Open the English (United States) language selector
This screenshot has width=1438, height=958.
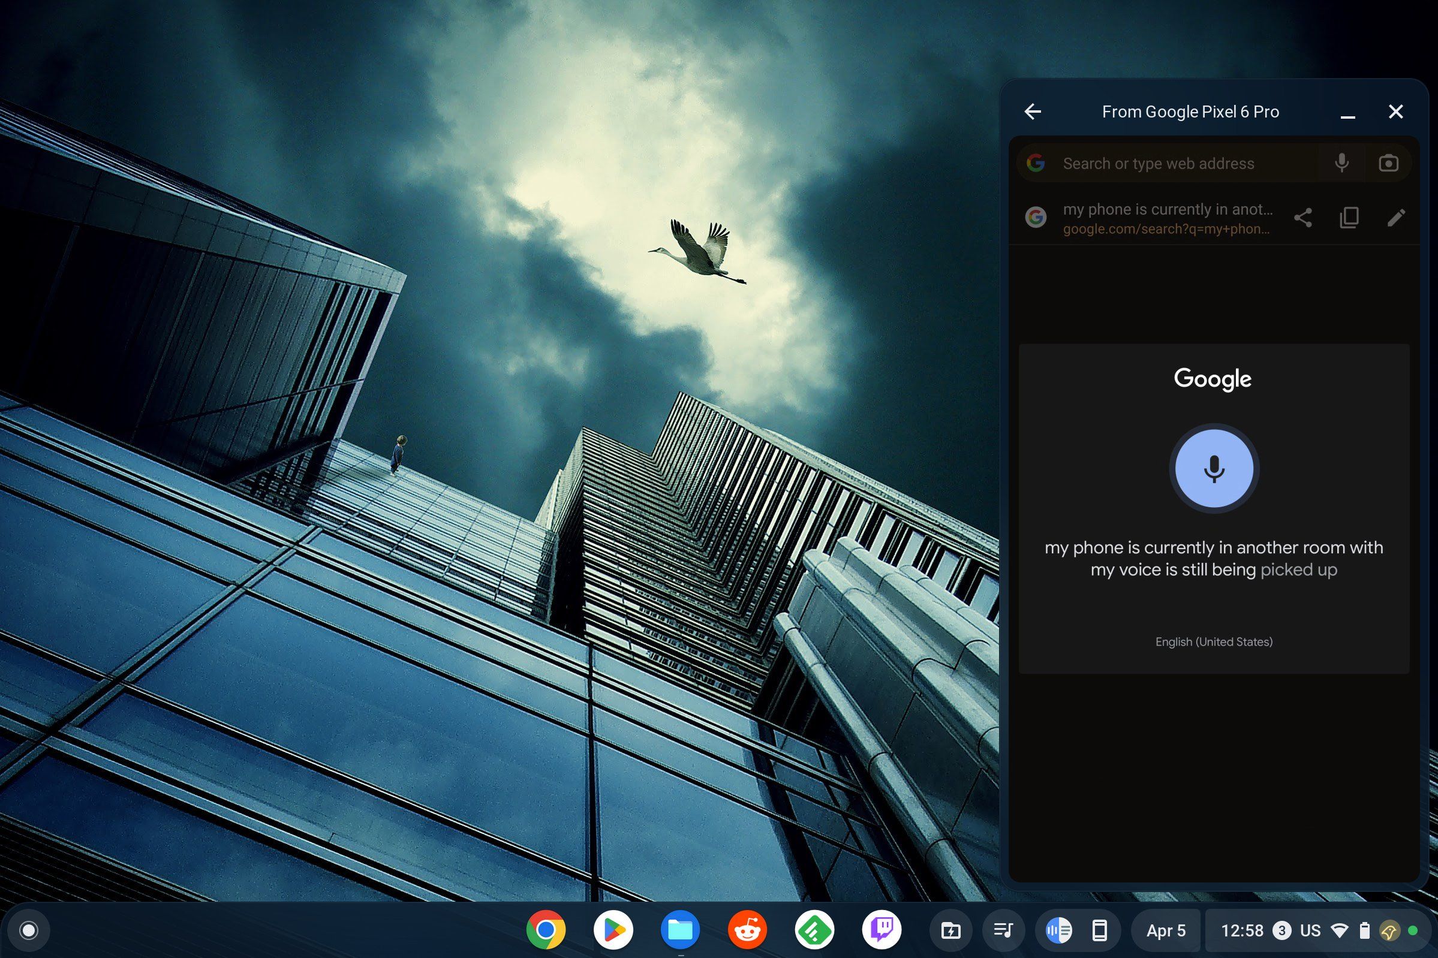[1214, 641]
